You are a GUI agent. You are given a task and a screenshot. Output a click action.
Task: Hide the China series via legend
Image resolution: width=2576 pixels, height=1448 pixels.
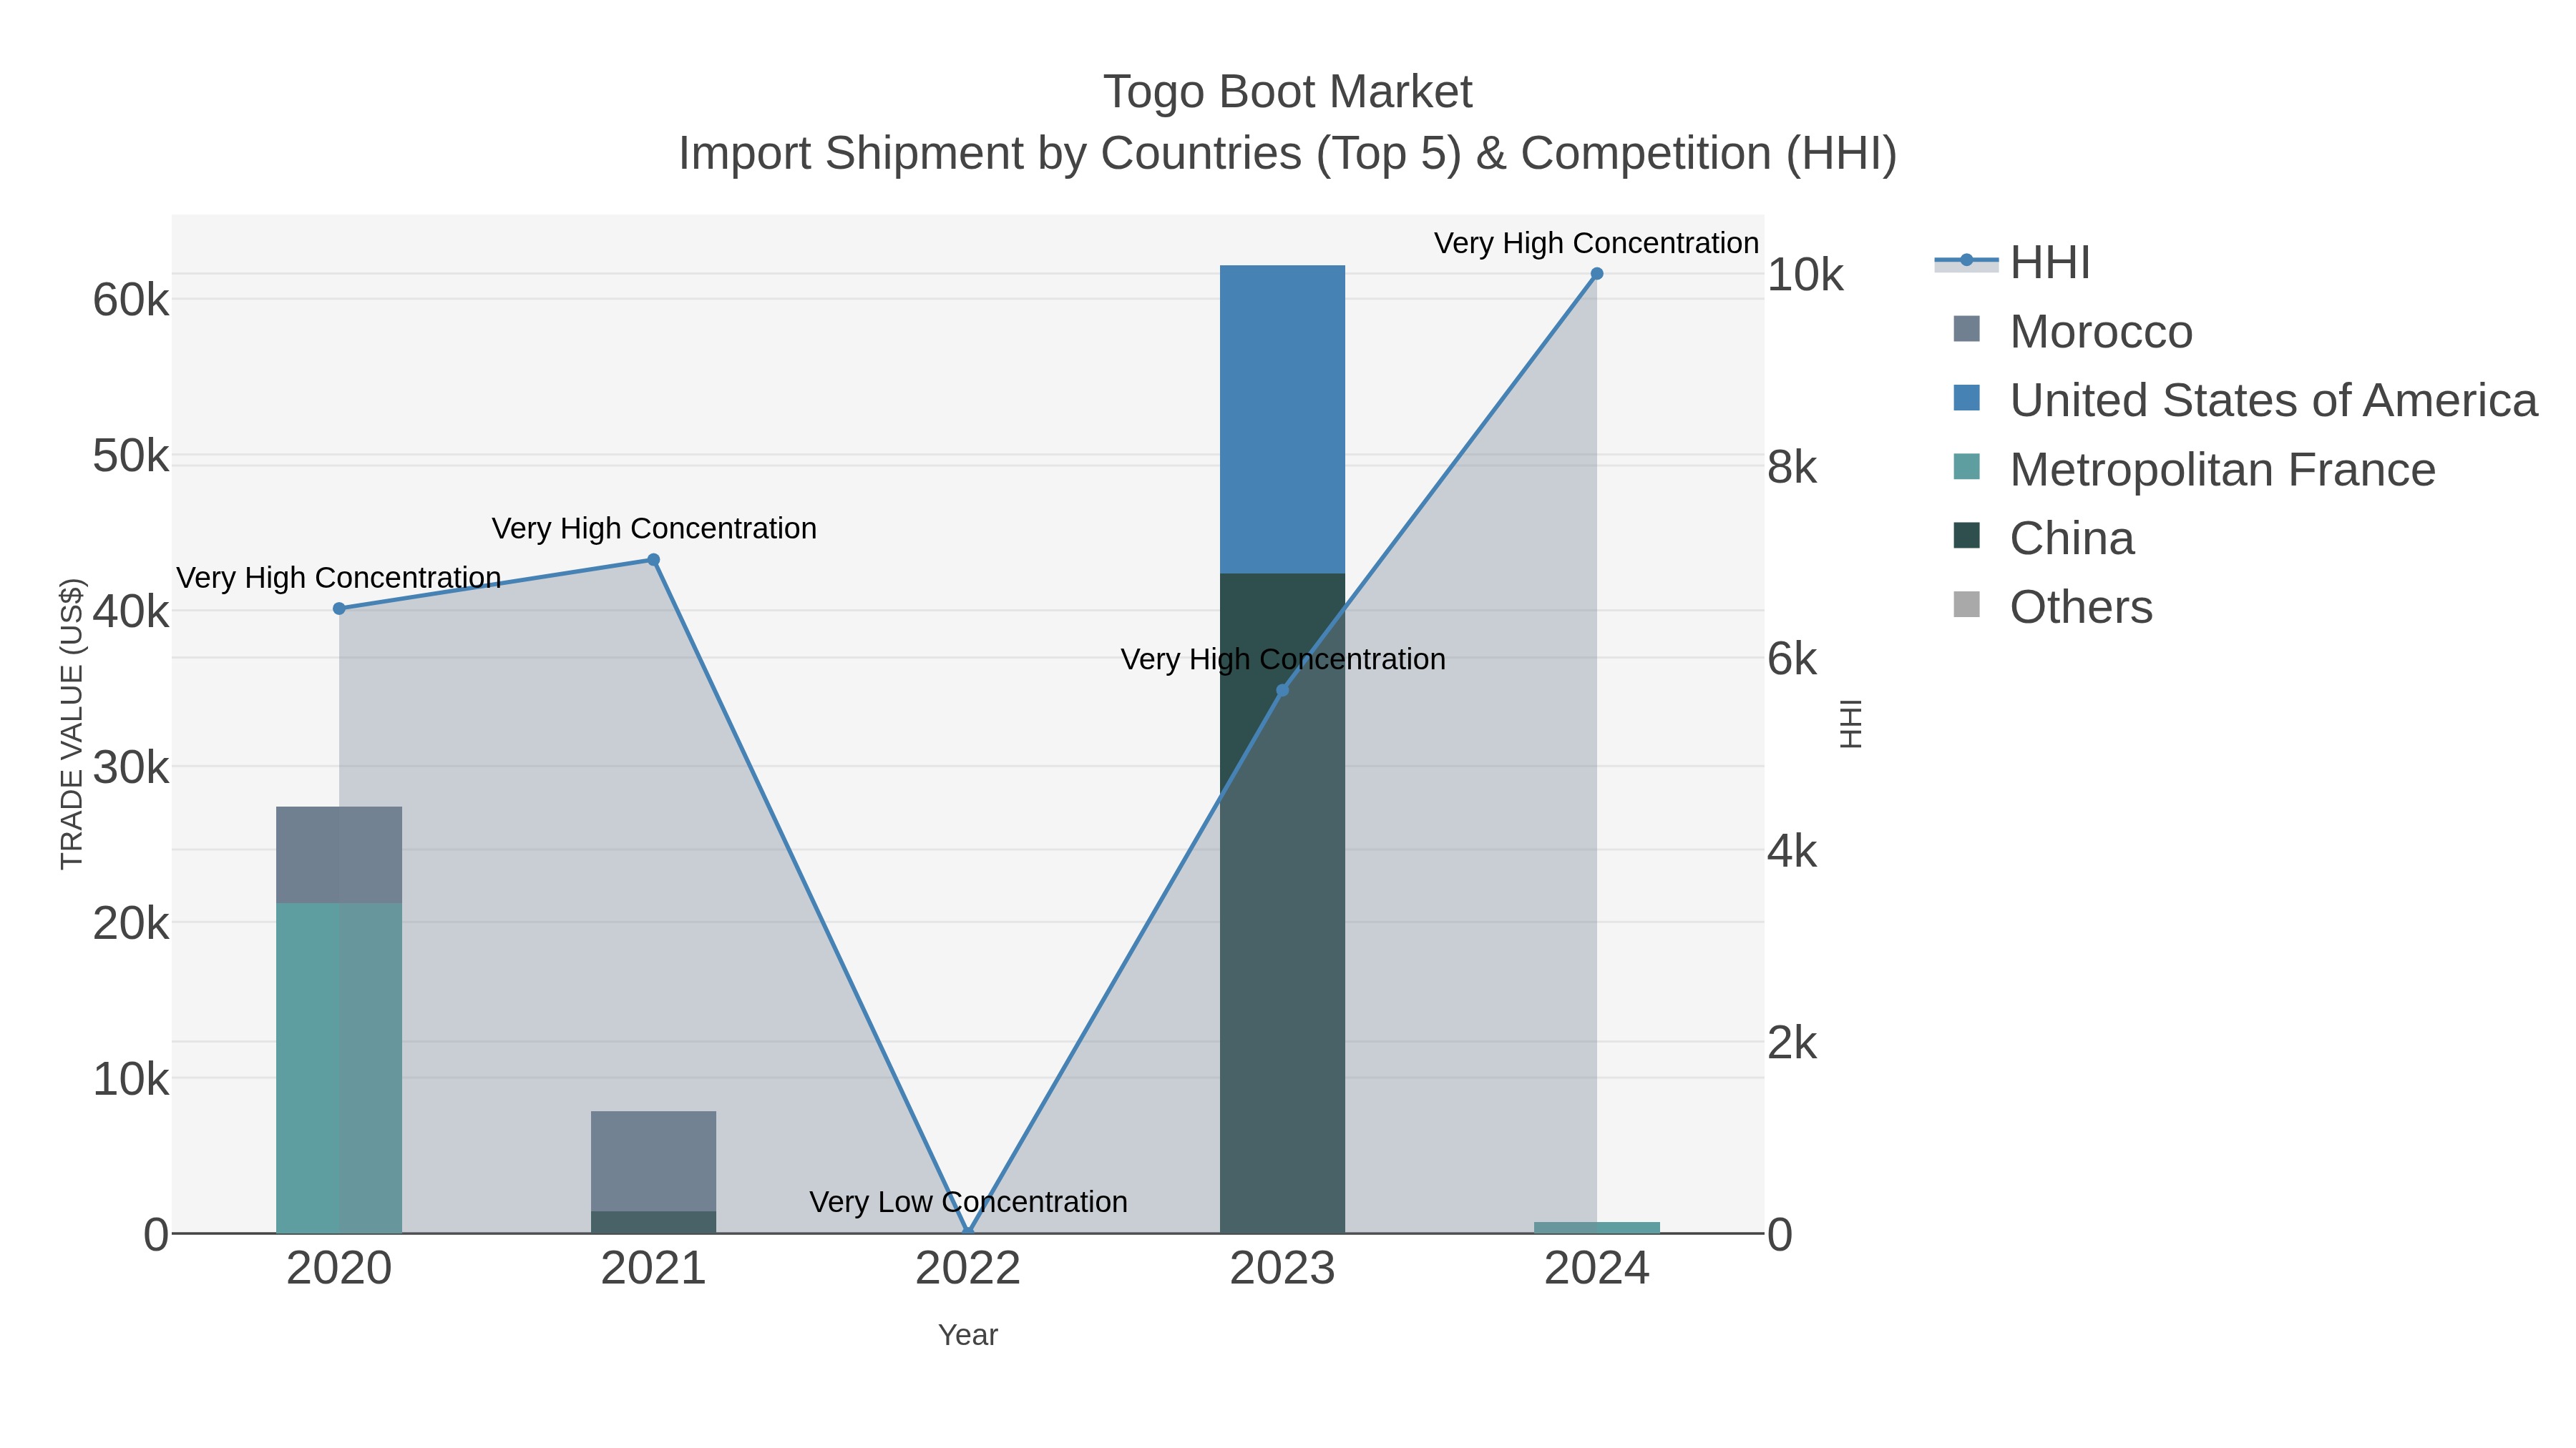(2043, 538)
